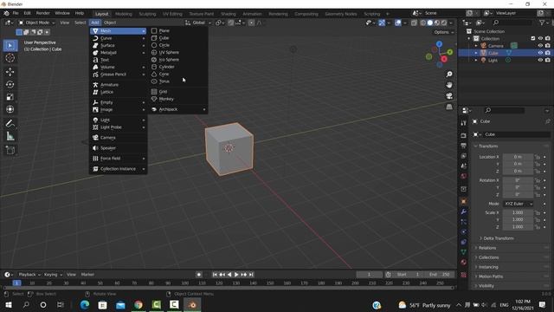Viewport: 554px width, 312px height.
Task: Hide the Cube in outliner
Action: [540, 53]
